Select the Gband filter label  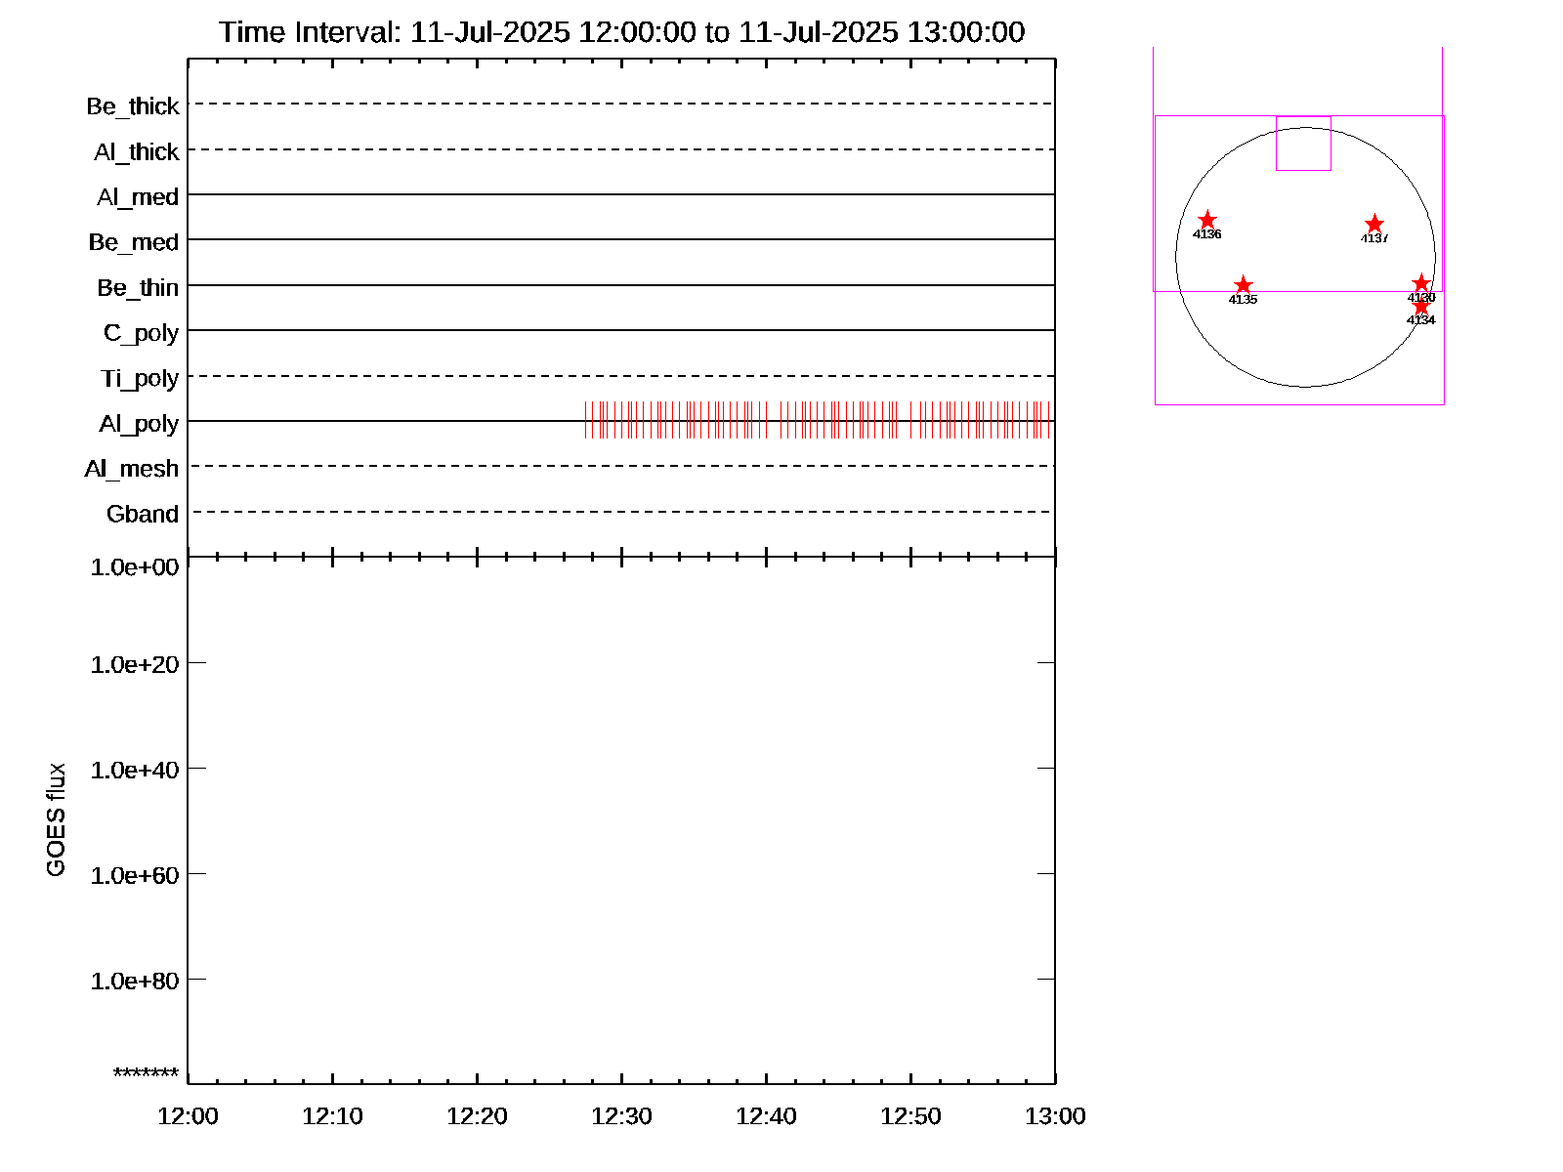[x=143, y=515]
